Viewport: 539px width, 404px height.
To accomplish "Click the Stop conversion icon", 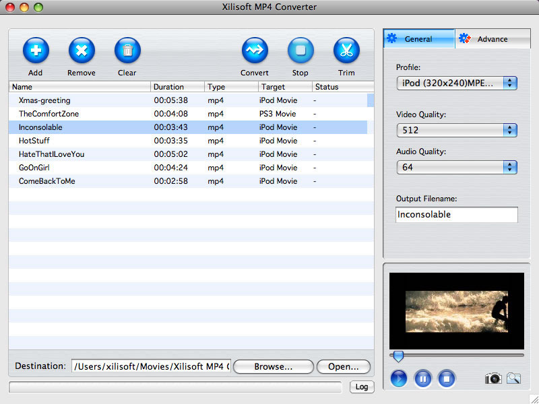I will pyautogui.click(x=300, y=50).
